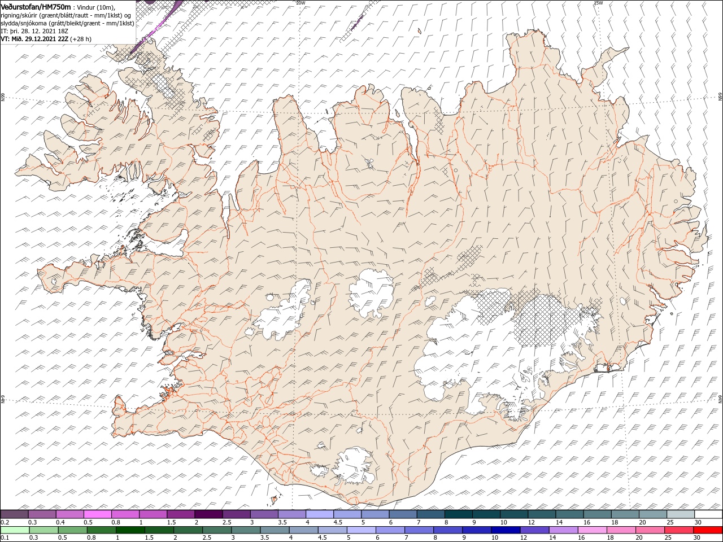Click the title text Veðurstofan/HM750m
This screenshot has width=723, height=542.
click(36, 6)
